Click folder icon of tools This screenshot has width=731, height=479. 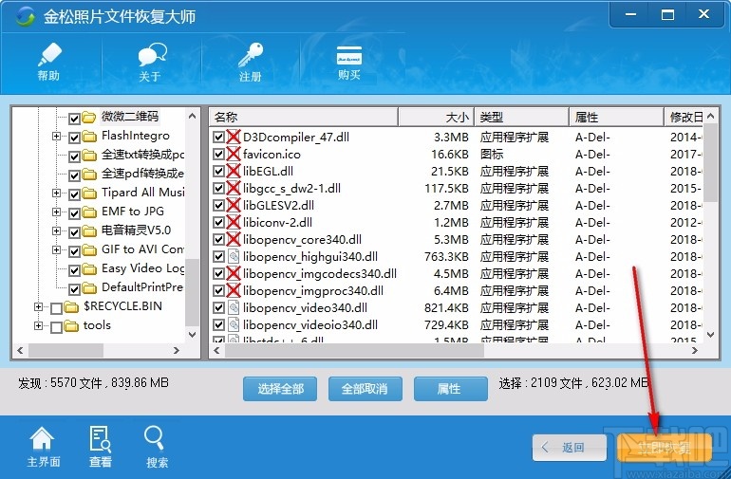coord(71,326)
